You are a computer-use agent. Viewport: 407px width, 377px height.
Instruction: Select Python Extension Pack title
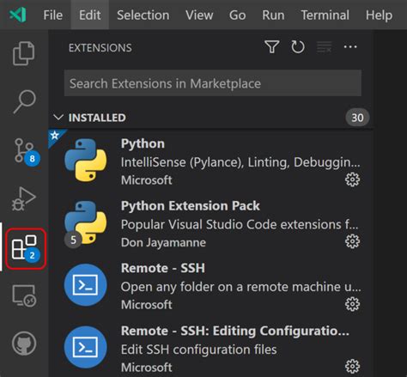tap(191, 206)
